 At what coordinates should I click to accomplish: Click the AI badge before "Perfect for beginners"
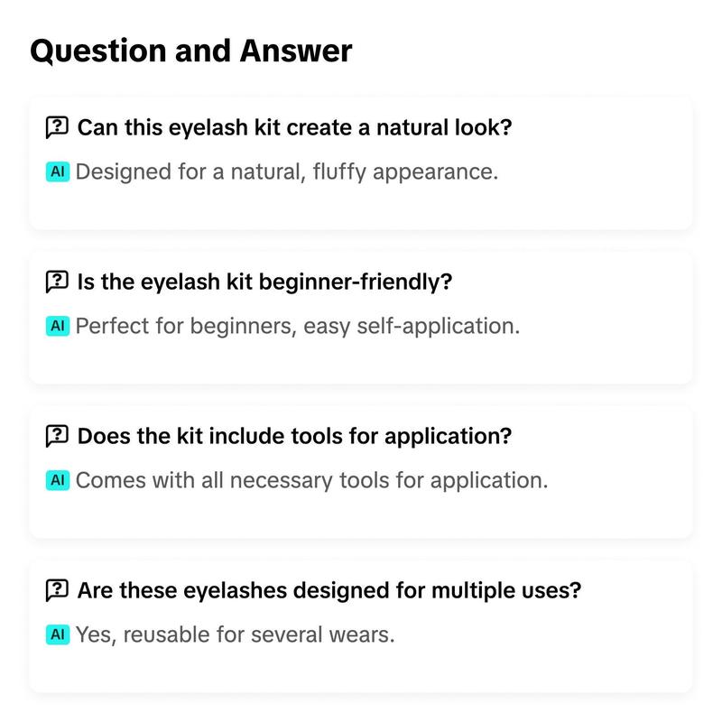[58, 326]
